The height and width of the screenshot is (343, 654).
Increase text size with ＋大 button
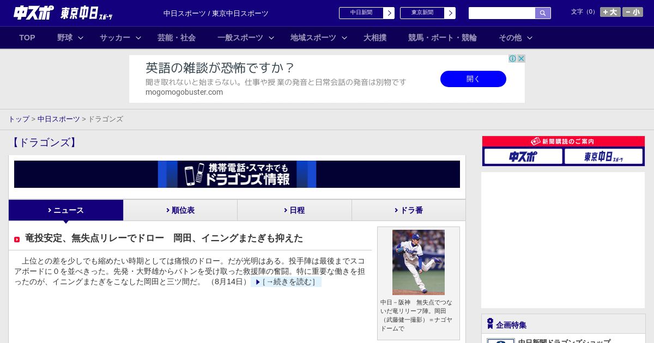click(610, 12)
